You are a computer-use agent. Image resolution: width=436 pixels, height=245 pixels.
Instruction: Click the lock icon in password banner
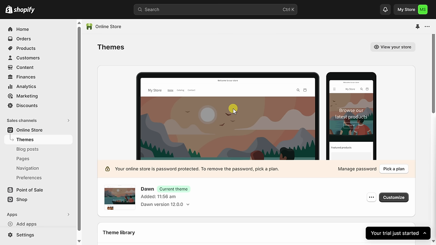tap(107, 169)
